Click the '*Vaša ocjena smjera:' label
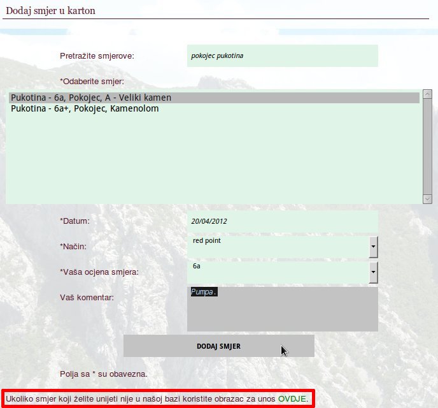 99,272
